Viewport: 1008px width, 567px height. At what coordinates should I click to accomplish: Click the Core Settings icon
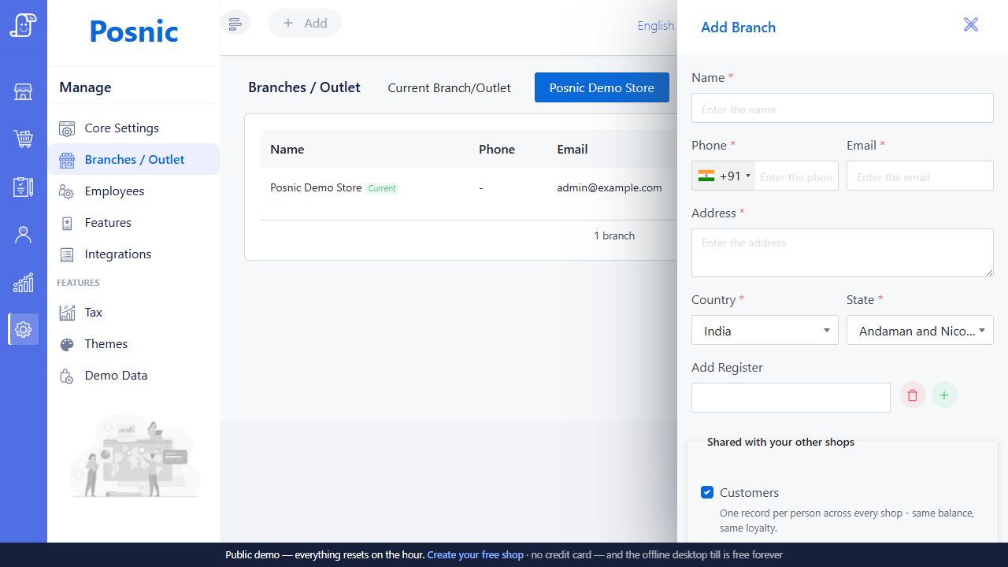67,128
